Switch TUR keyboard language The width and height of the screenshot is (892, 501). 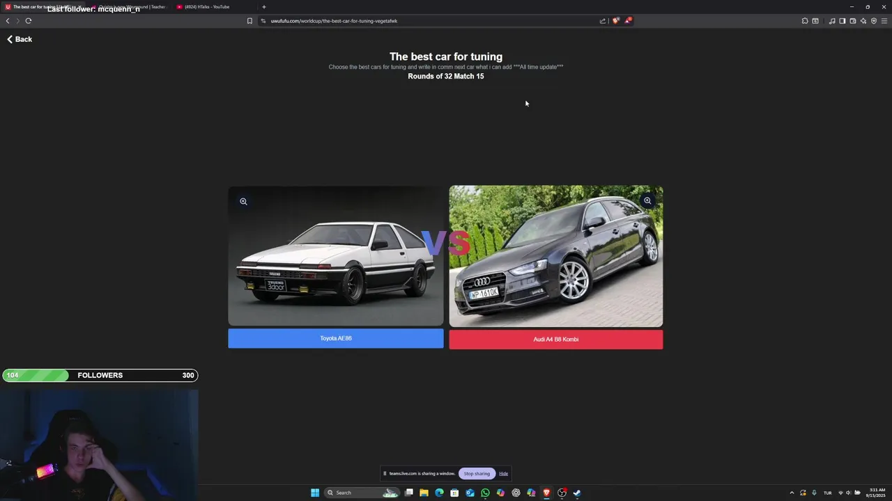828,493
